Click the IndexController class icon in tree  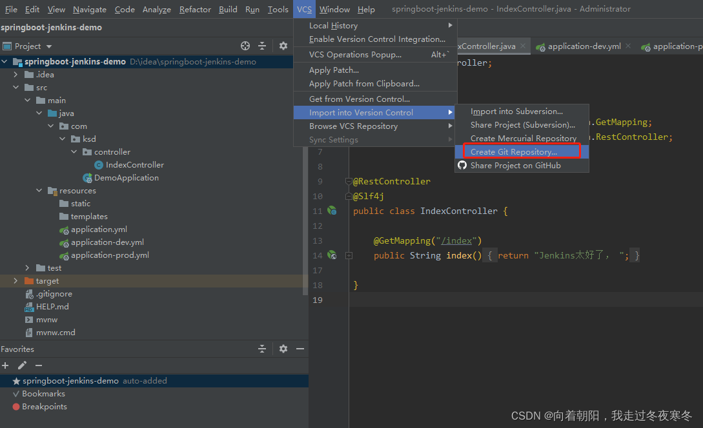pos(99,165)
